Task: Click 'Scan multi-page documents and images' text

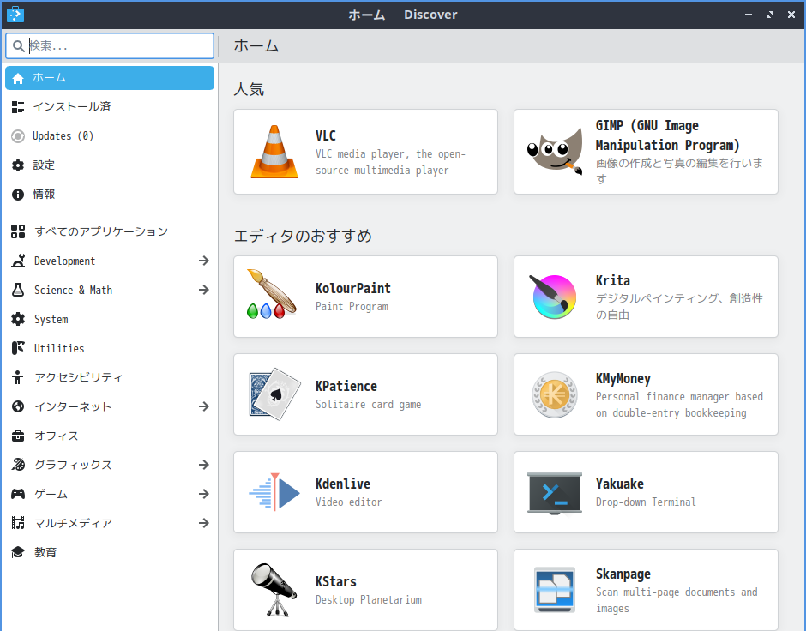Action: tap(677, 600)
